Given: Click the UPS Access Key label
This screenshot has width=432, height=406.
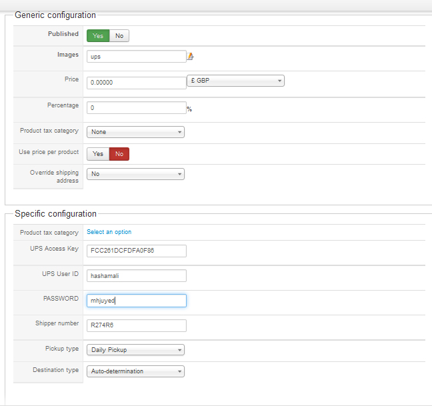Looking at the screenshot, I should pyautogui.click(x=50, y=248).
